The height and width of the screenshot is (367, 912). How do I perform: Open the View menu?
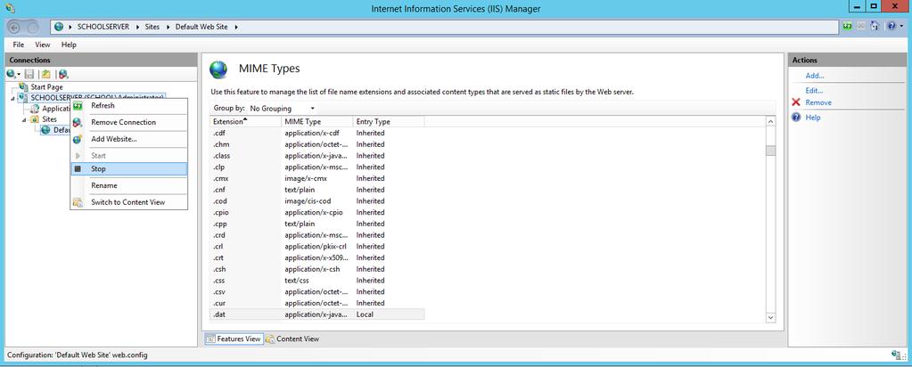(x=43, y=45)
